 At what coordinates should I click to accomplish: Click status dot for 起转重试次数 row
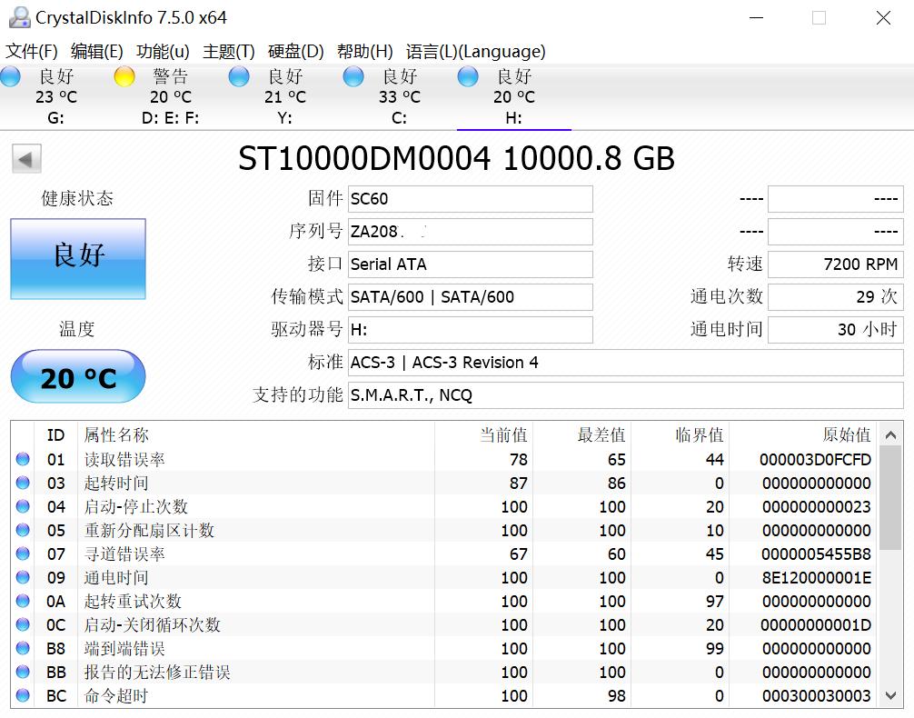(23, 601)
